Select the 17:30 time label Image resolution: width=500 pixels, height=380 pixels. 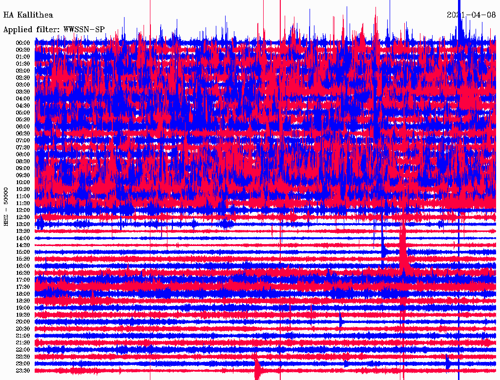[23, 287]
